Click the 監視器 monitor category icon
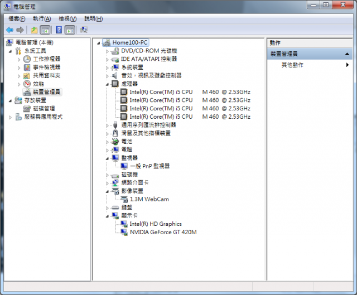The image size is (357, 295). [x=115, y=158]
